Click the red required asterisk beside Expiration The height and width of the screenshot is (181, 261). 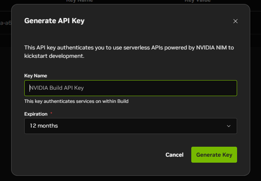[x=51, y=113]
